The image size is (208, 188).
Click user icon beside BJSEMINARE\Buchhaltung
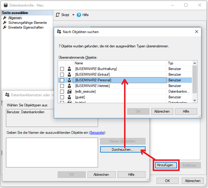point(69,69)
